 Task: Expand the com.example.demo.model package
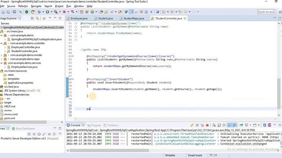tap(1, 55)
